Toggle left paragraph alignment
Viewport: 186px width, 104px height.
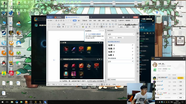coord(95,27)
